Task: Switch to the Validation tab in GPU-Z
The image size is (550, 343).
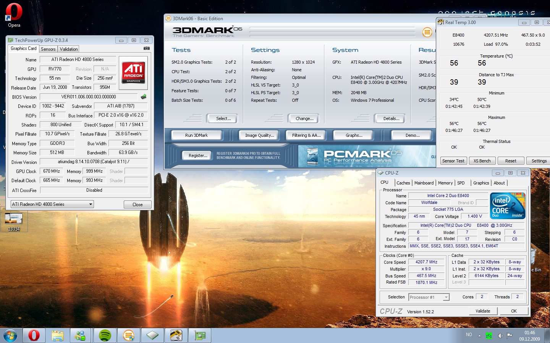Action: [x=69, y=49]
